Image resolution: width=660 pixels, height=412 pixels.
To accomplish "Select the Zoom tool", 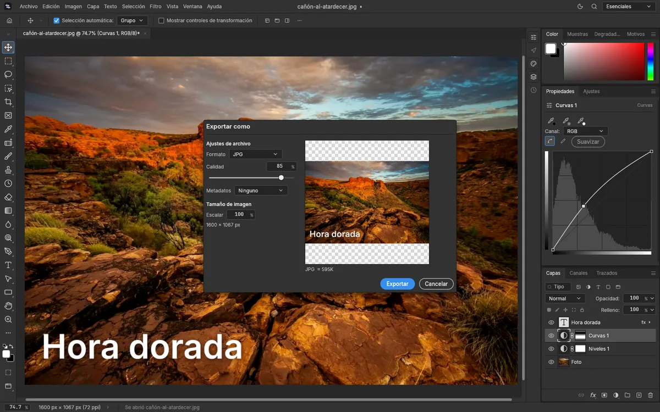I will pyautogui.click(x=8, y=319).
